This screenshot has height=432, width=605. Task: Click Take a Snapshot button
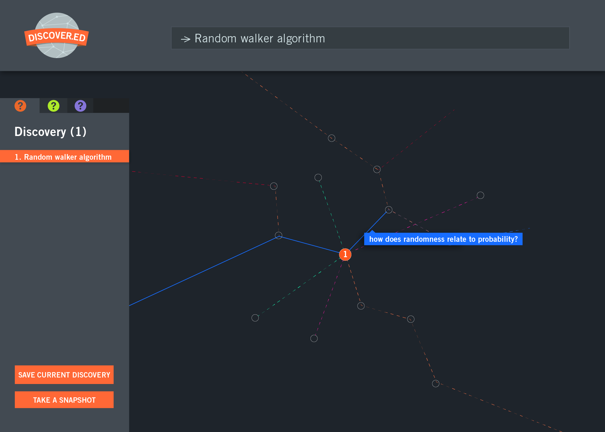point(64,400)
